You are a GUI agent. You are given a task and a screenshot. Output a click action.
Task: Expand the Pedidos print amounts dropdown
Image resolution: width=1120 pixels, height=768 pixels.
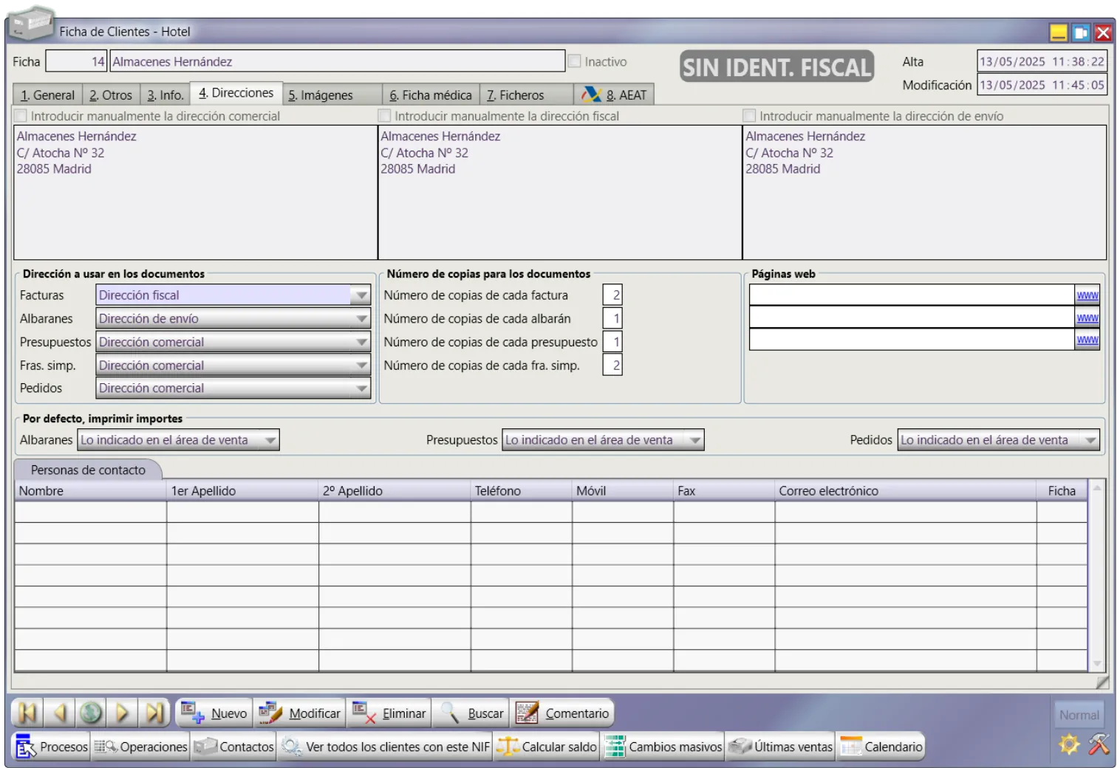coord(1090,440)
